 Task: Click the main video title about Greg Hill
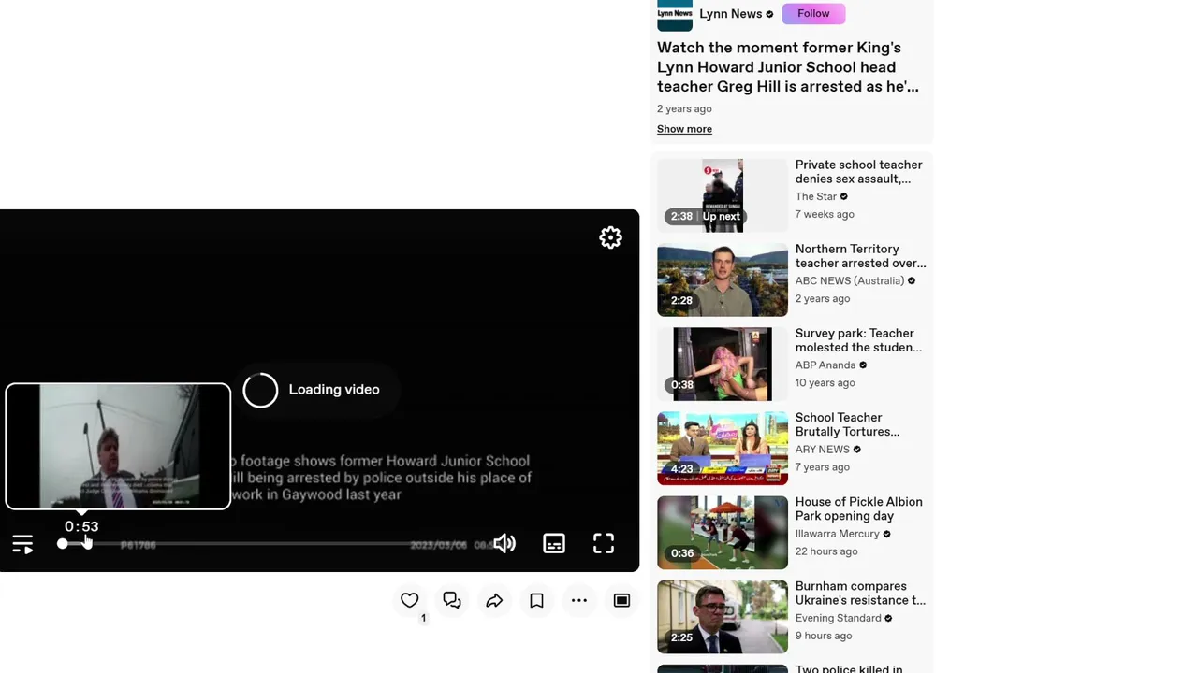[x=788, y=67]
